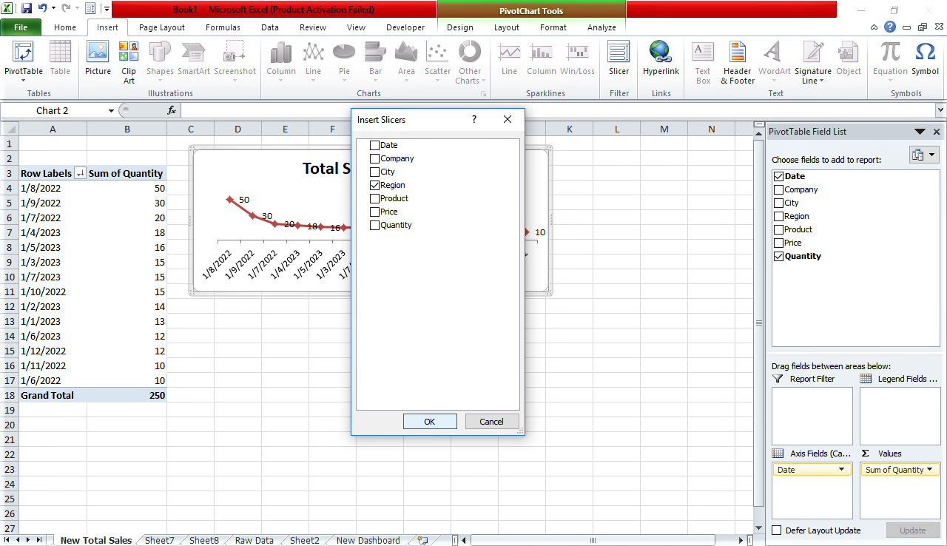Viewport: 947px width, 546px height.
Task: Choose Column chart type
Action: coord(281,61)
